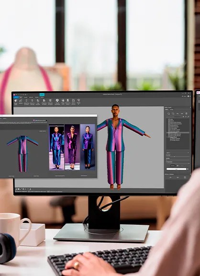The width and height of the screenshot is (200, 276).
Task: Toggle the last checkbox in the materials tree
Action: 171,140
